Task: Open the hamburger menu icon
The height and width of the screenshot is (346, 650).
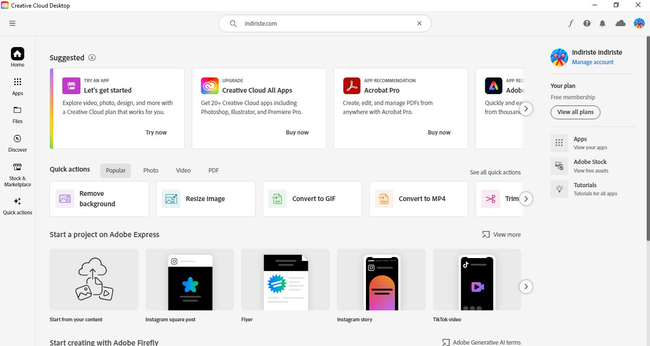Action: 12,23
